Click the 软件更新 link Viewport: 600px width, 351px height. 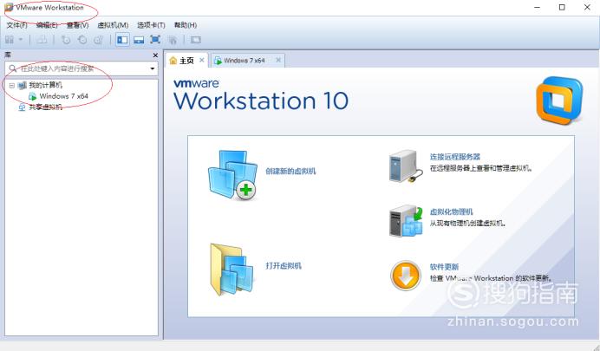click(444, 267)
